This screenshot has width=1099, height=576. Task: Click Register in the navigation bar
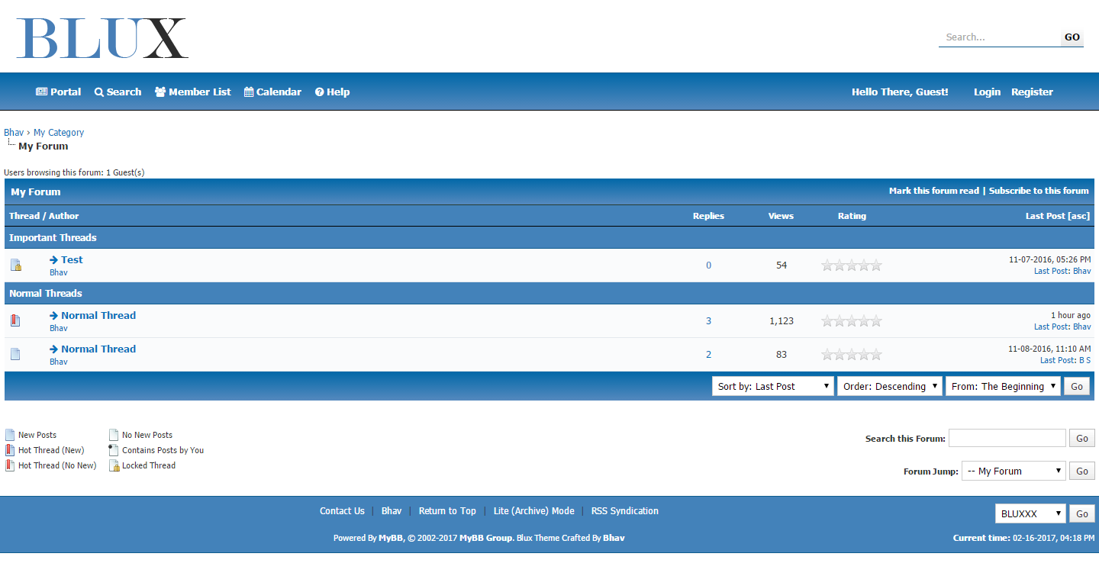1032,92
